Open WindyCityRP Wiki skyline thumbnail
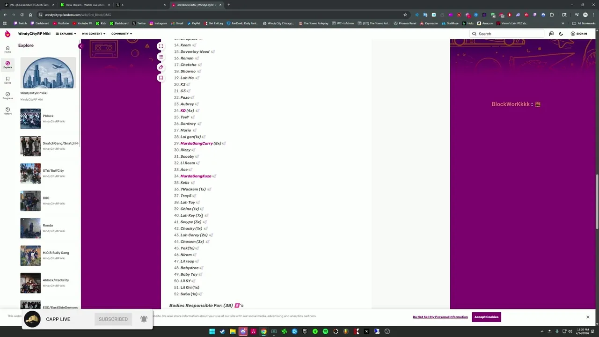Viewport: 599px width, 337px height. (48, 73)
